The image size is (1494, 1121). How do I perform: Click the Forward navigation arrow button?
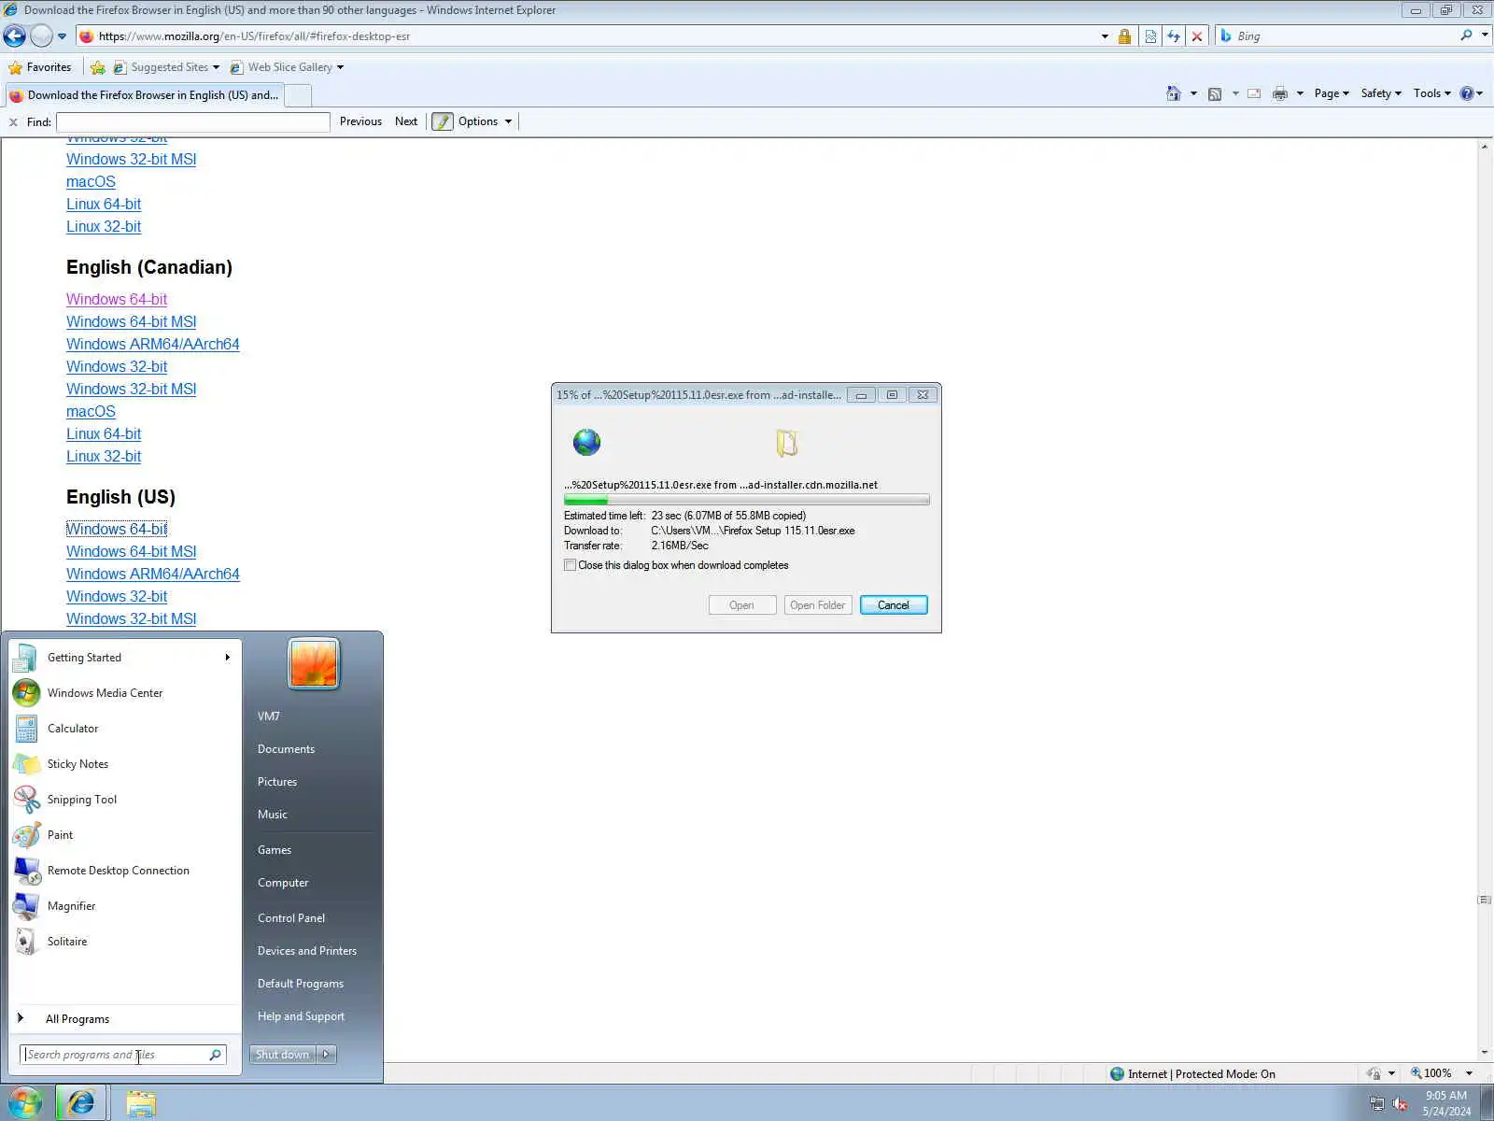41,36
